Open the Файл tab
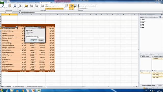 click(2, 3)
